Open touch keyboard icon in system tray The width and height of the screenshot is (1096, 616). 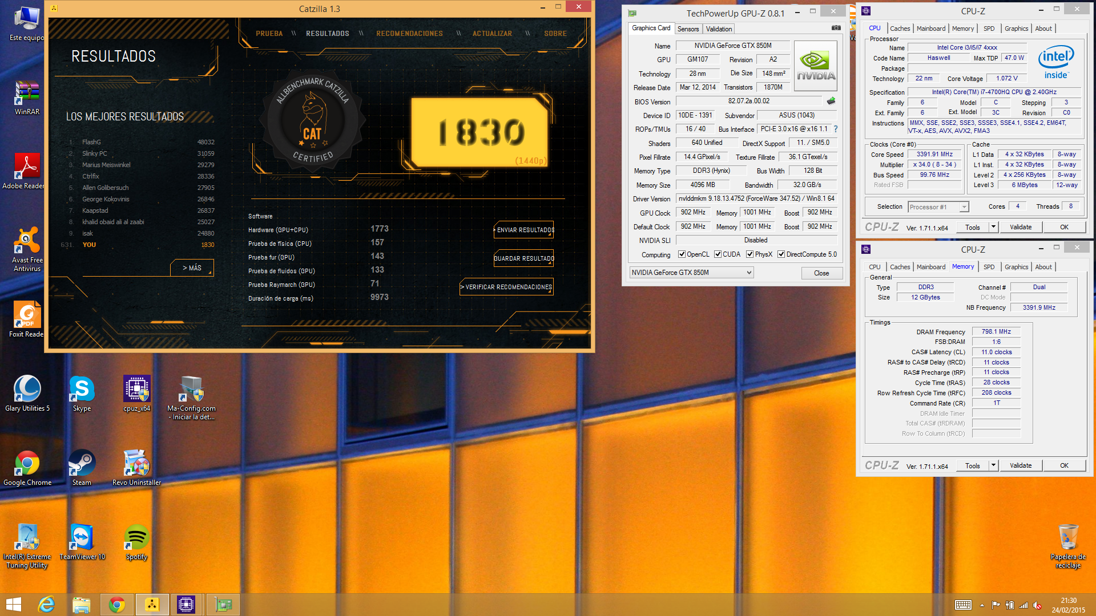963,605
